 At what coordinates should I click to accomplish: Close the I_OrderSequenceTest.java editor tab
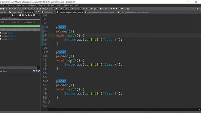[83, 12]
